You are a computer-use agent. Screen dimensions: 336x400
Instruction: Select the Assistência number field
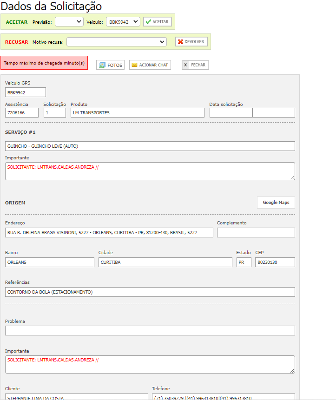coord(21,113)
